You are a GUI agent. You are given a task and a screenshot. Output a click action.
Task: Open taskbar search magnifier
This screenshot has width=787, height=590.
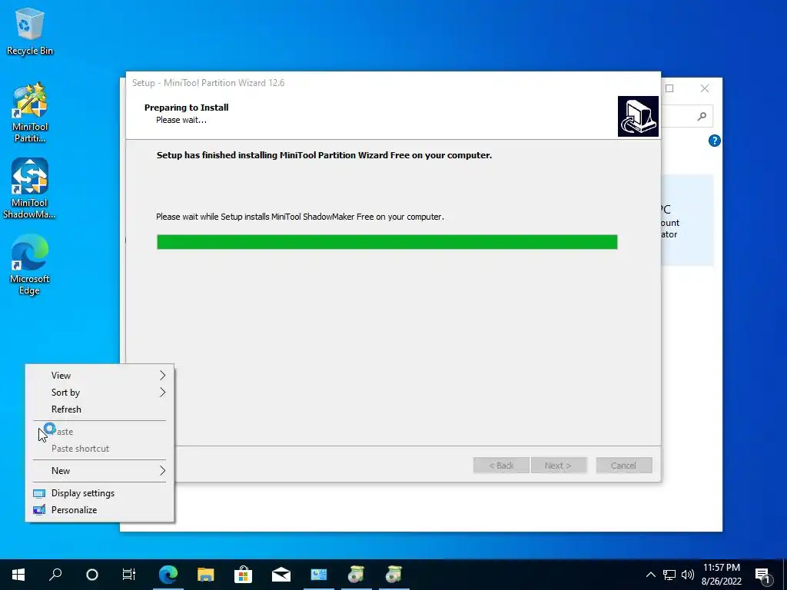click(x=55, y=575)
